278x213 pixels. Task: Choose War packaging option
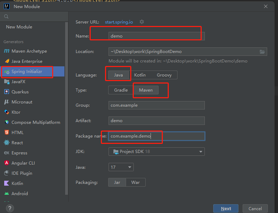point(135,182)
